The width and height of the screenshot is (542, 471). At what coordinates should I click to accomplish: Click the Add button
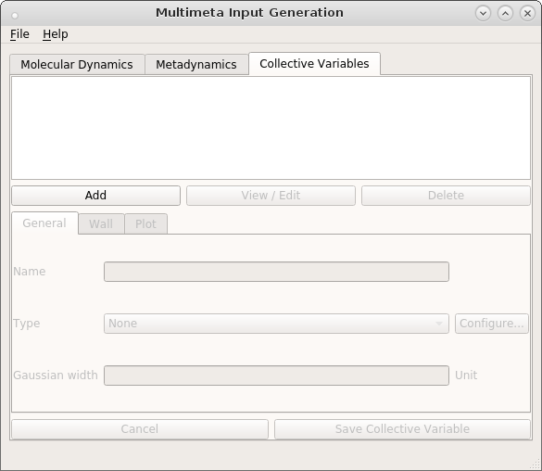coord(95,196)
